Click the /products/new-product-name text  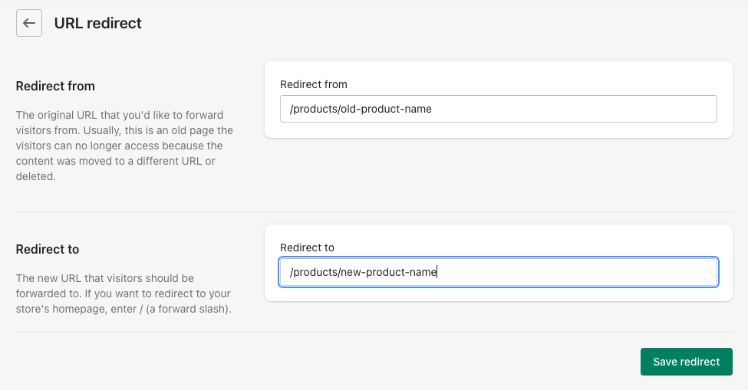pyautogui.click(x=363, y=272)
